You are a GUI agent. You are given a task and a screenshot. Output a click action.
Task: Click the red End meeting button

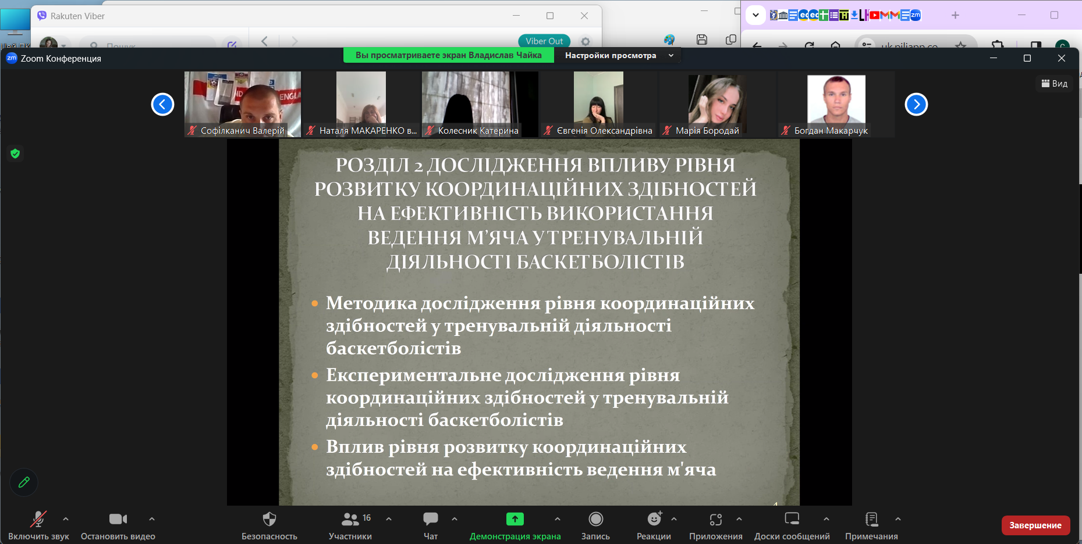pos(1035,525)
